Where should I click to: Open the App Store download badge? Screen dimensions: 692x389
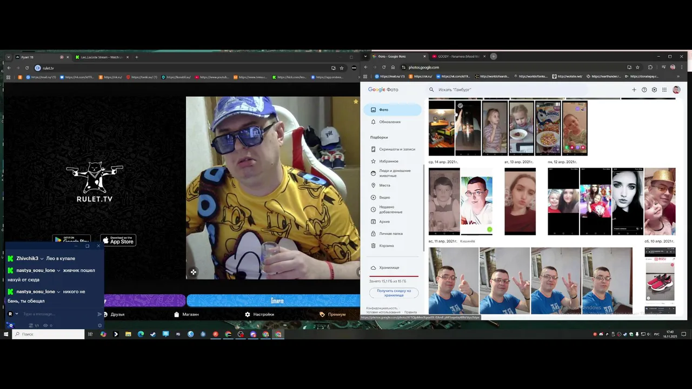point(118,240)
